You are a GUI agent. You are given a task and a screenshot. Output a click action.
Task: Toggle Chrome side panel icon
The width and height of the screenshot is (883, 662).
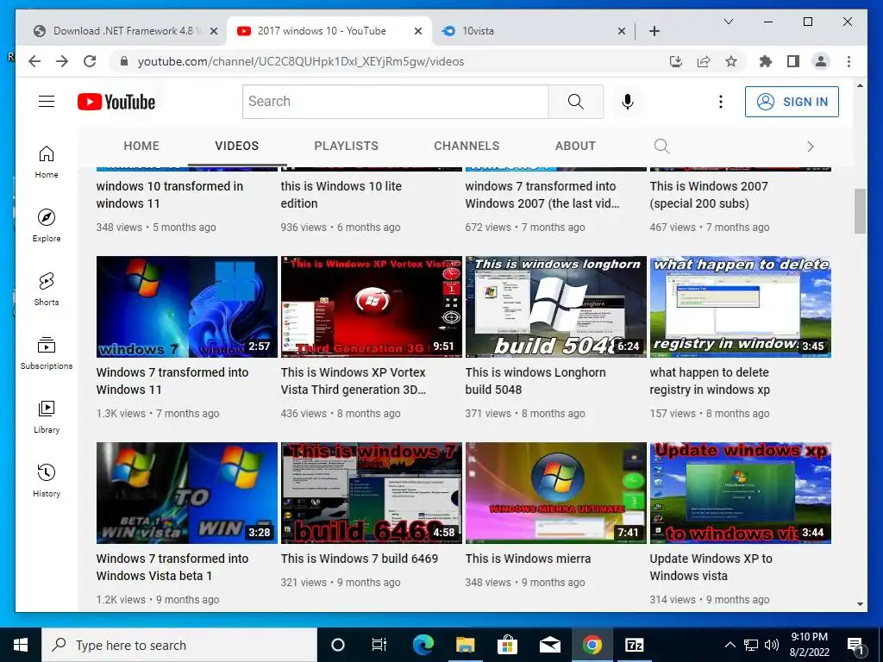click(793, 61)
